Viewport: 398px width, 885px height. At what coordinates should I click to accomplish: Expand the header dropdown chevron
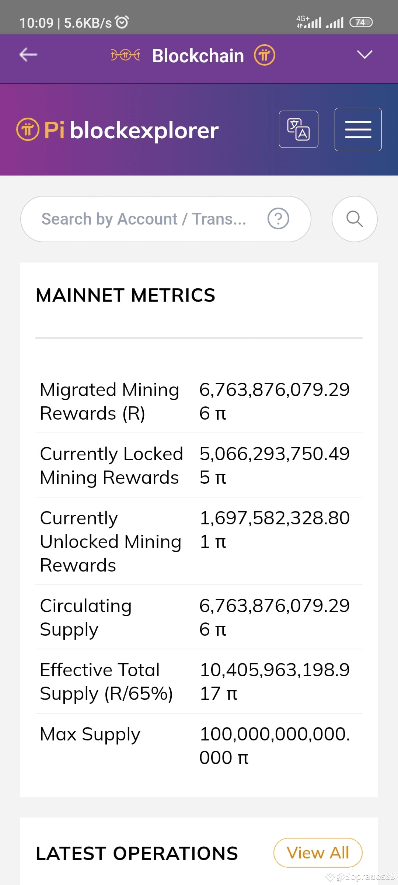365,55
